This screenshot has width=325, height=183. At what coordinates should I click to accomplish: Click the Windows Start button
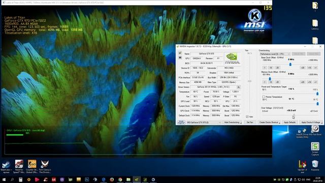click(4, 179)
